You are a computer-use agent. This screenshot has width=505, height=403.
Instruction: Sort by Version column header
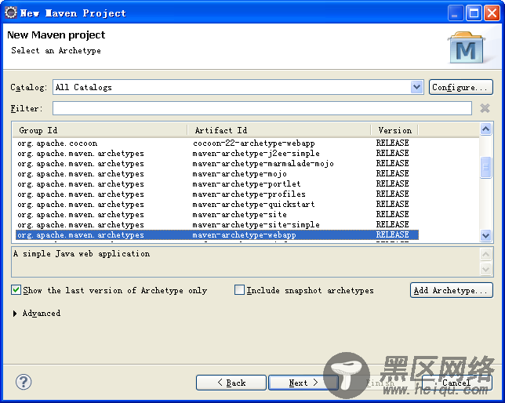(x=394, y=130)
